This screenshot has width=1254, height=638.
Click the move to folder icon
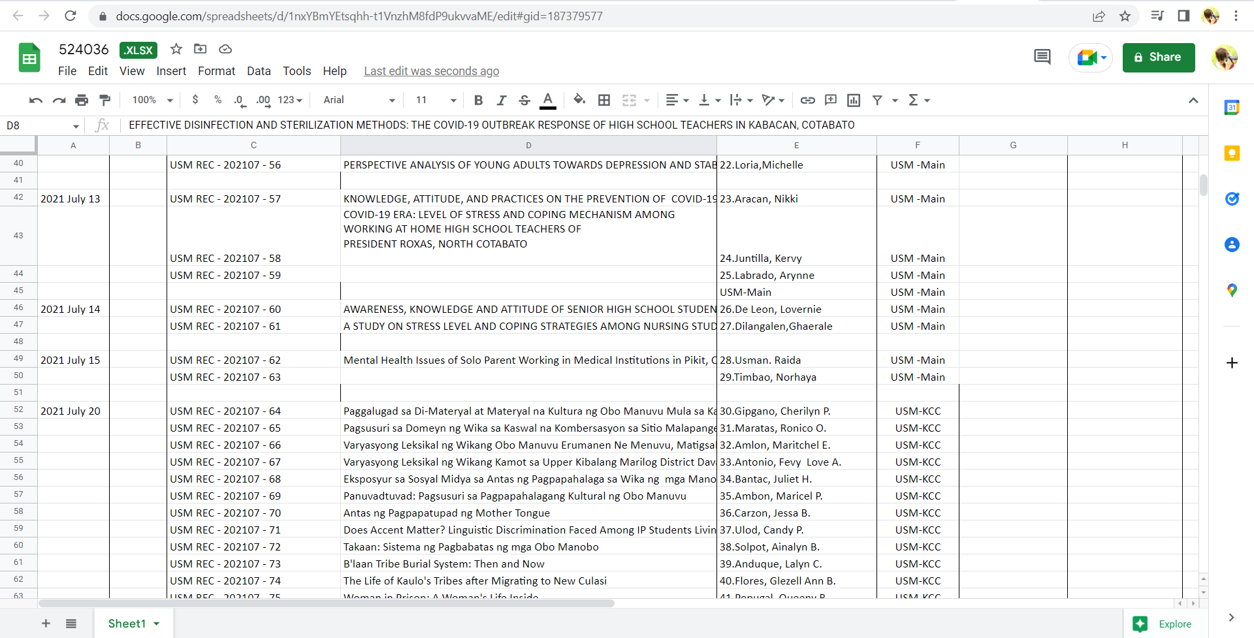[201, 49]
